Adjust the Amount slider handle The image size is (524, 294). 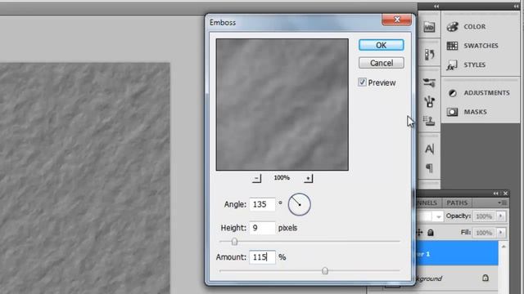325,270
